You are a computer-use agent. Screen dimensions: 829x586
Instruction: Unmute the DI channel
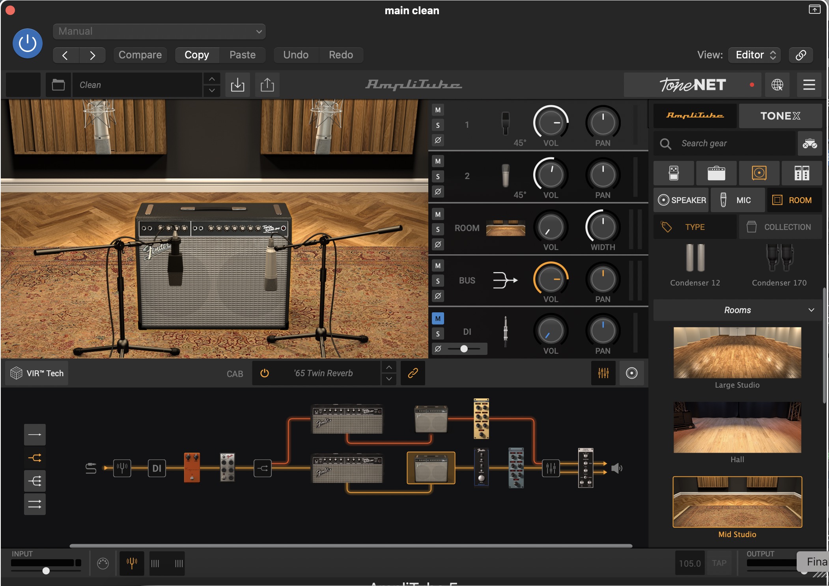coord(438,319)
